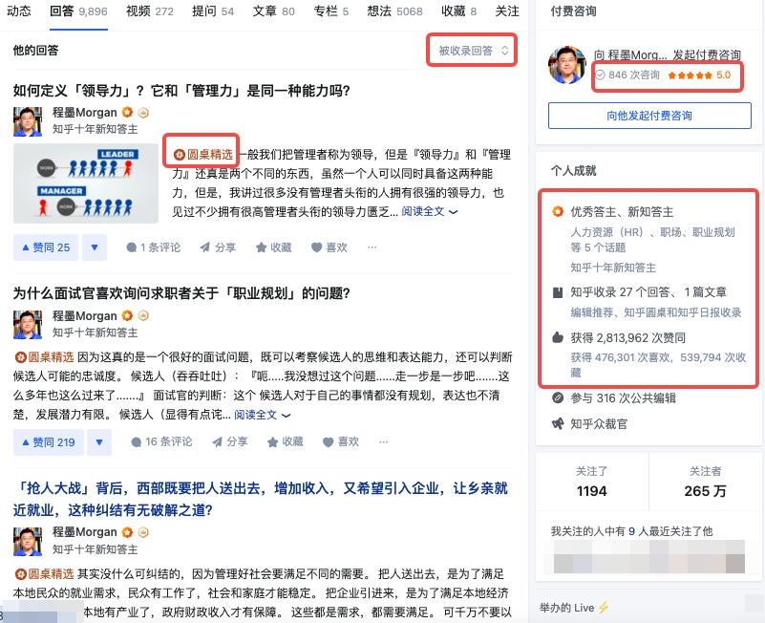The image size is (765, 623).
Task: Open the 提问 54 tab
Action: point(213,11)
